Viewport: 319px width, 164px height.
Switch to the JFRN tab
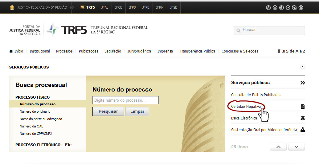tap(160, 7)
